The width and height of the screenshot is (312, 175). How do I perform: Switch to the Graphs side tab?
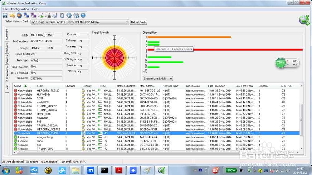[x=7, y=59]
